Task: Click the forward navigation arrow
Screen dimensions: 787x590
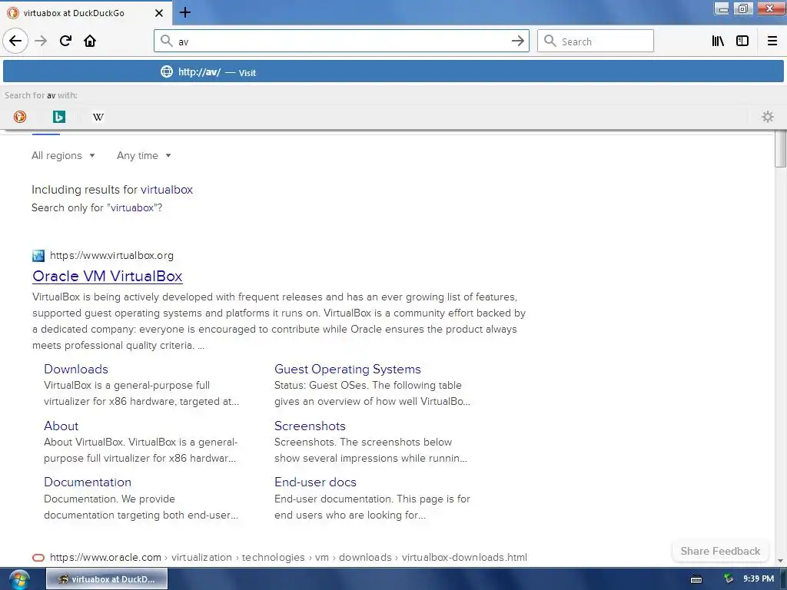Action: click(x=41, y=41)
